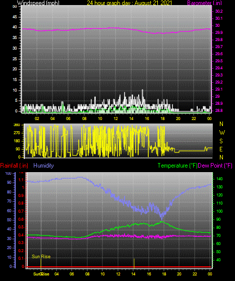Select the '25' windspeed axis value

(x=15, y=59)
